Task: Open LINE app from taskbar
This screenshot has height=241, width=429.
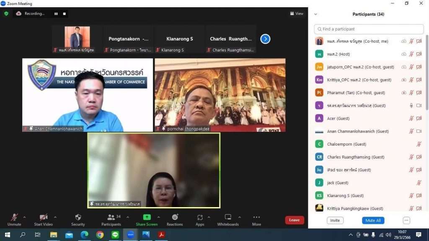Action: pyautogui.click(x=115, y=235)
